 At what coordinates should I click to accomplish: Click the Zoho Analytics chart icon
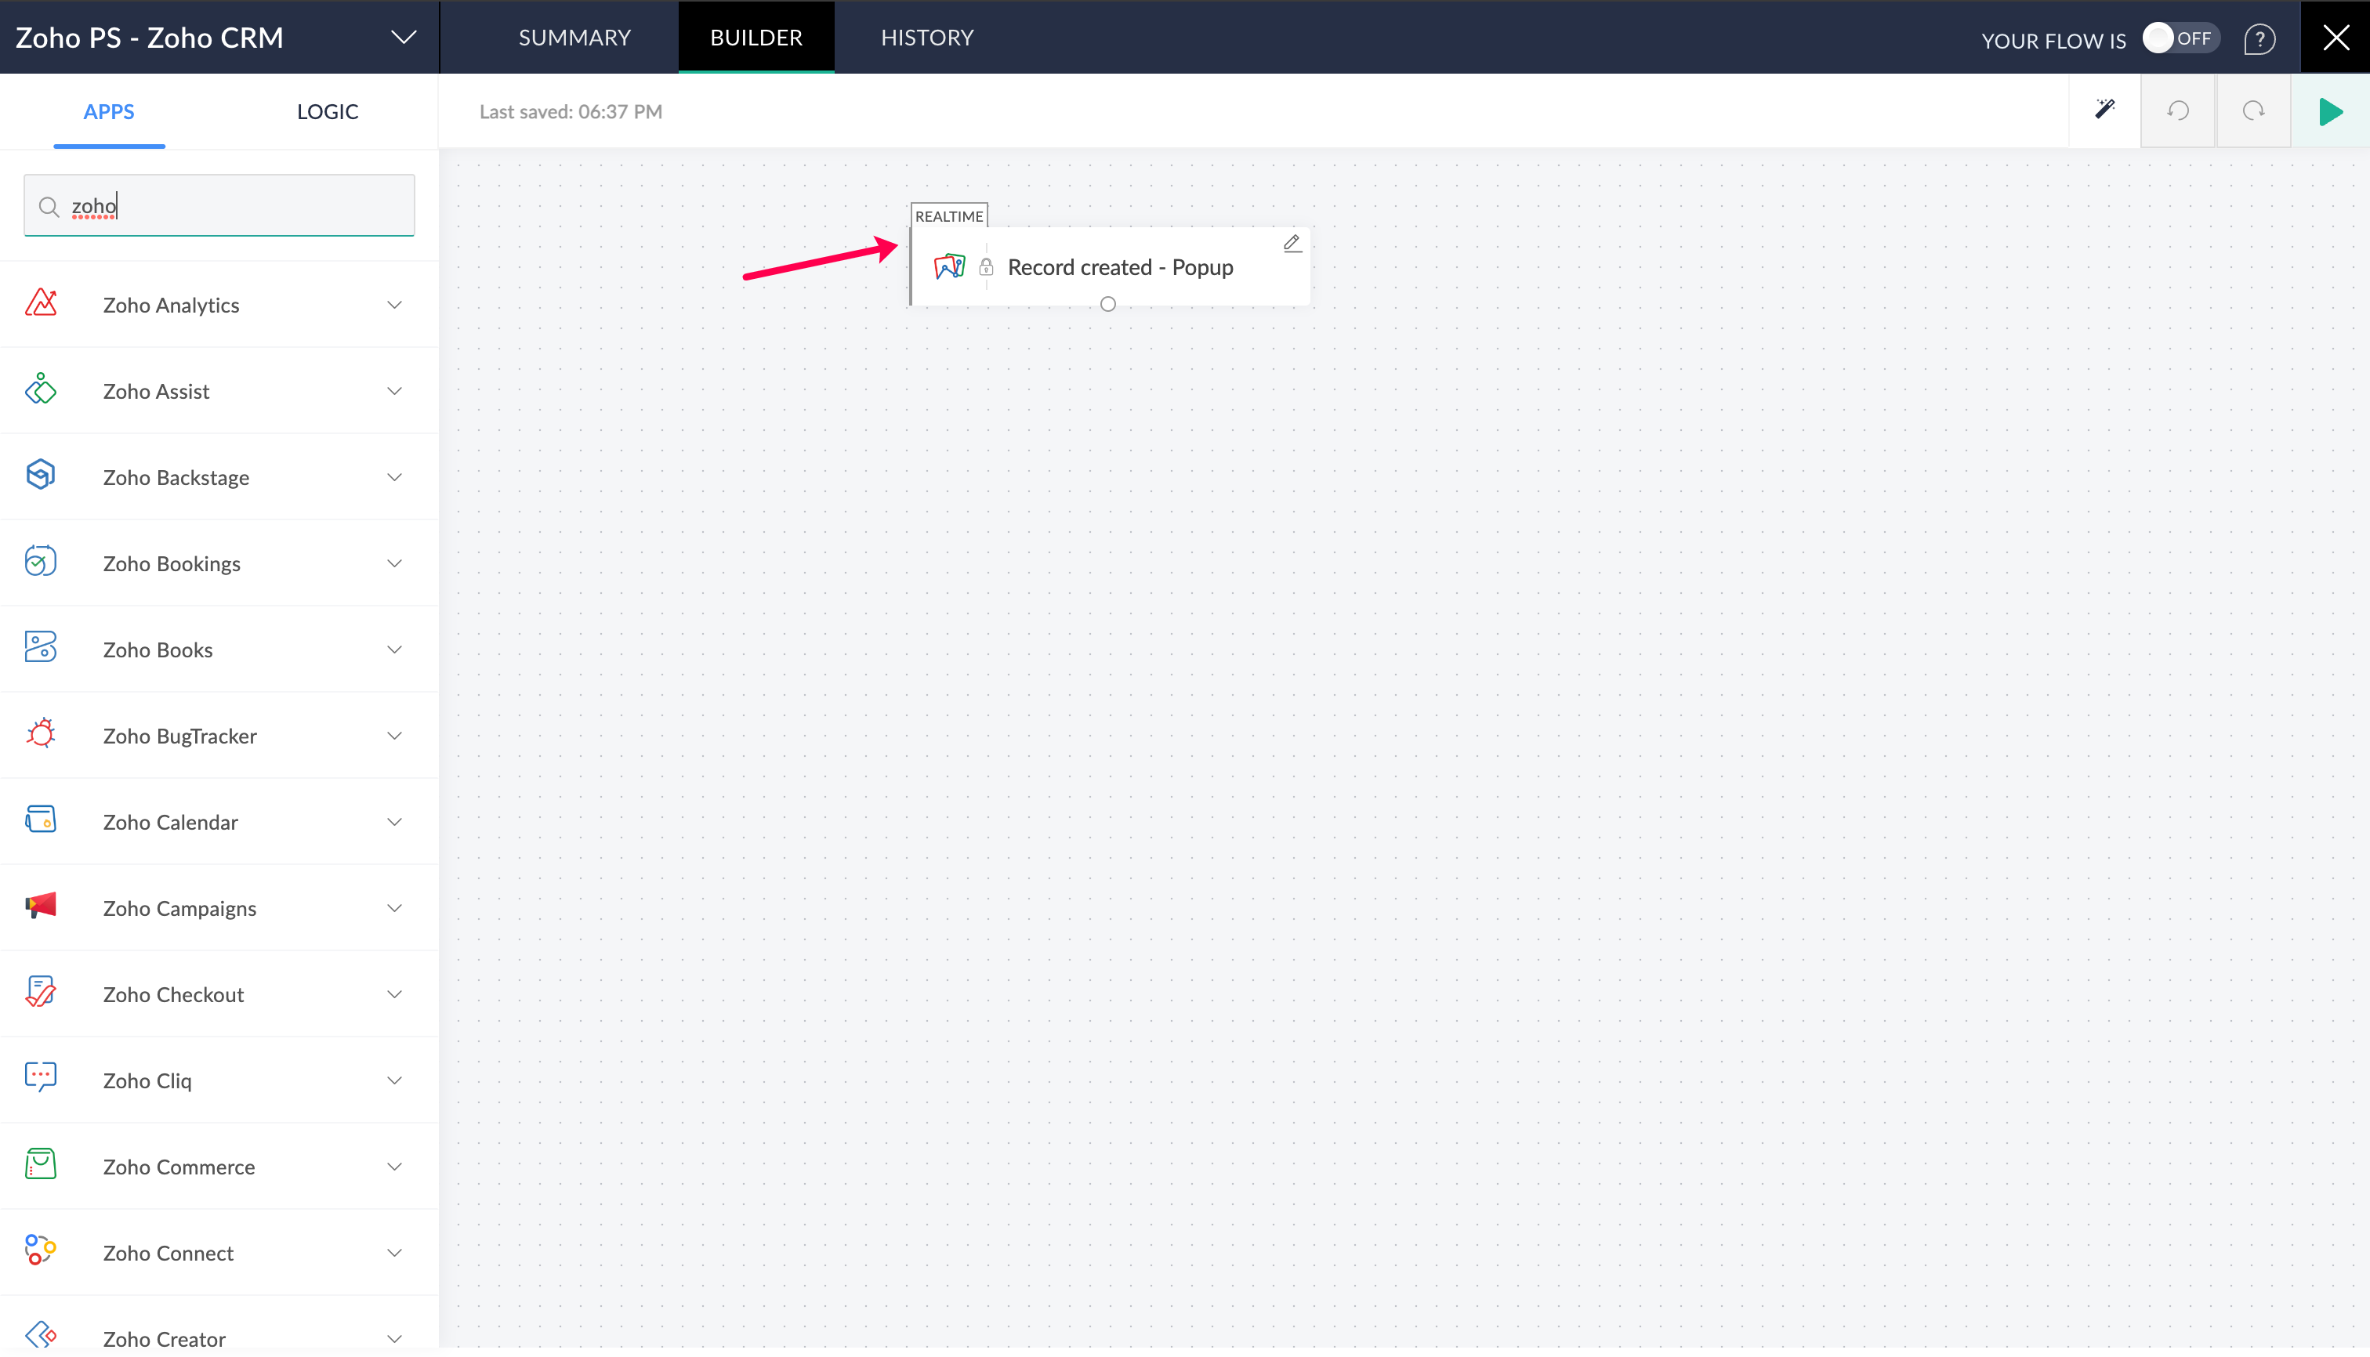click(x=41, y=303)
